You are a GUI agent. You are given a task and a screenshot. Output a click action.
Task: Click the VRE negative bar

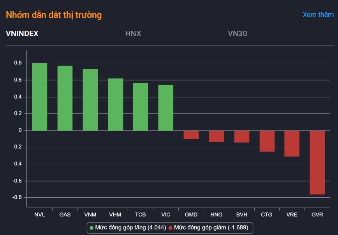[292, 143]
